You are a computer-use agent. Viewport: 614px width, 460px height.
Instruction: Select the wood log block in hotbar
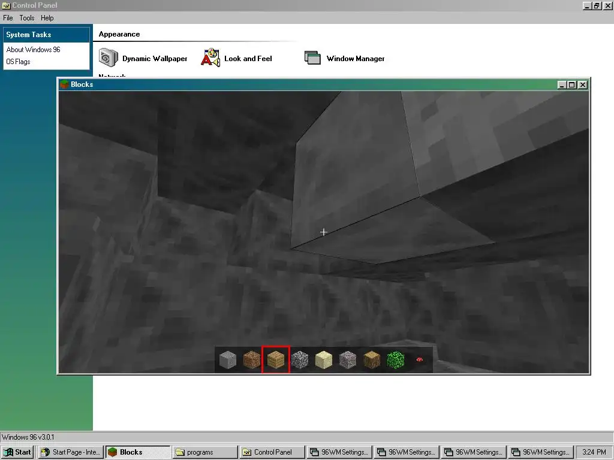[x=372, y=360]
